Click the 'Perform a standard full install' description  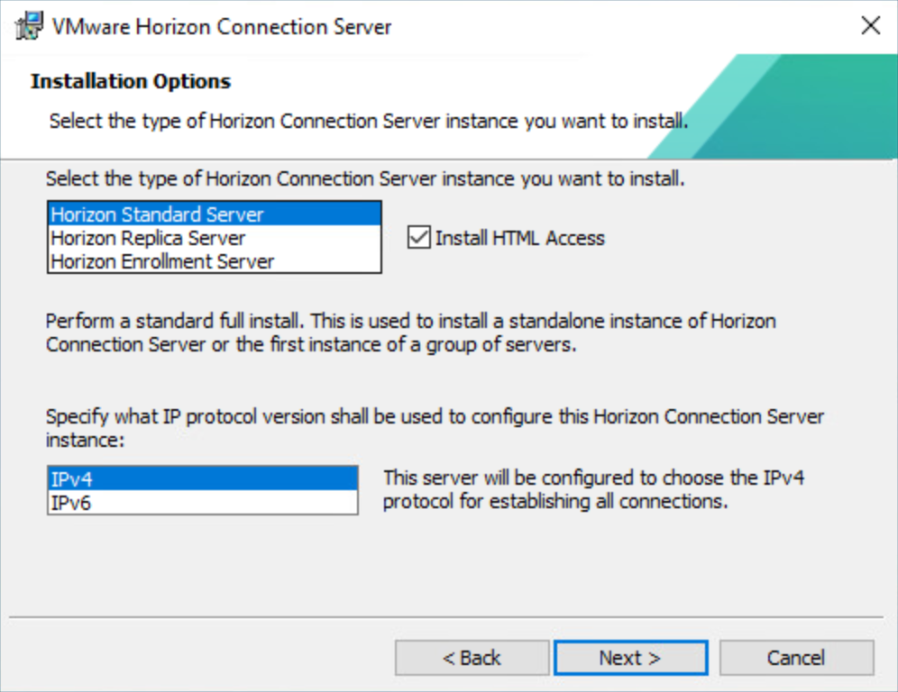click(x=410, y=332)
